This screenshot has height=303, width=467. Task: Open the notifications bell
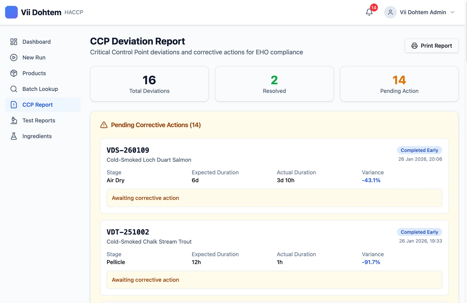(369, 12)
